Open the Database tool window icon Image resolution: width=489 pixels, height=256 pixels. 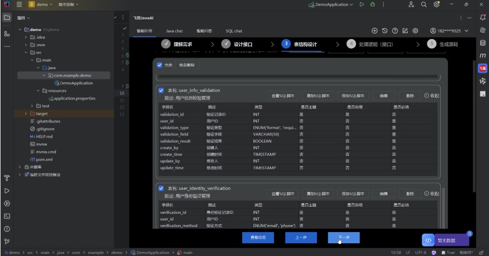tap(482, 43)
